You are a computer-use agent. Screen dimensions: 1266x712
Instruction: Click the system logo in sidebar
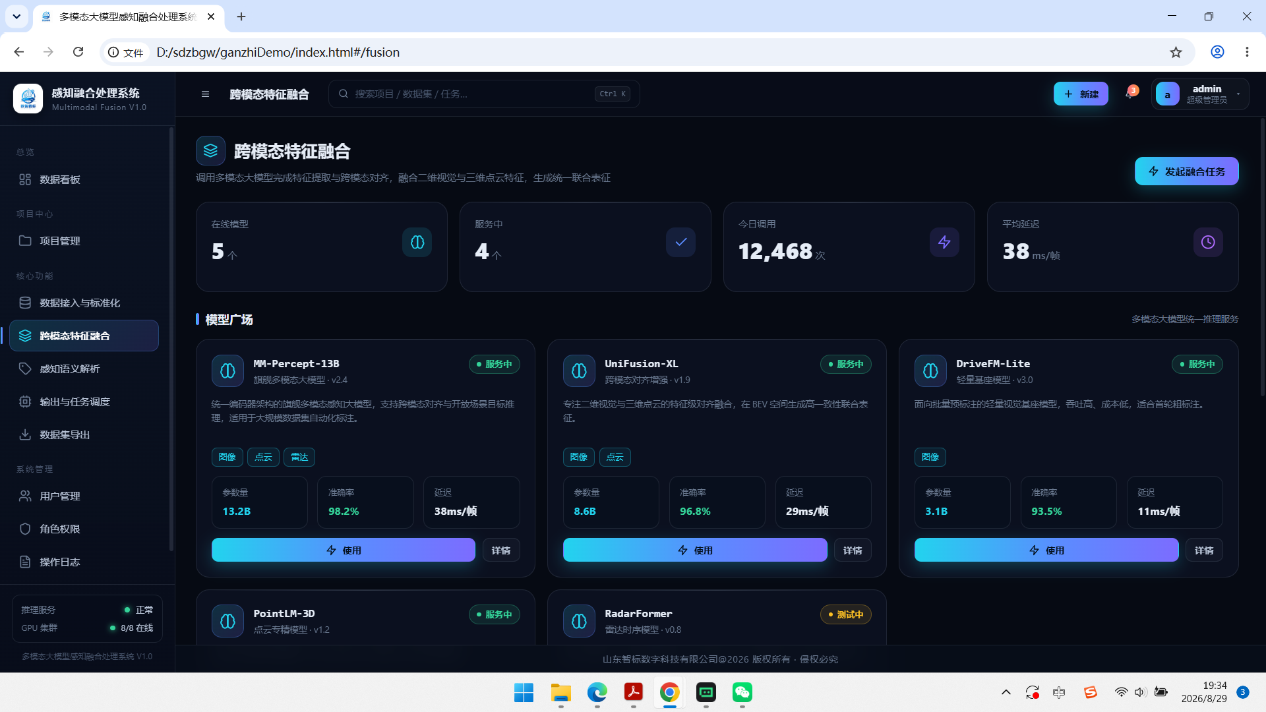pyautogui.click(x=28, y=99)
